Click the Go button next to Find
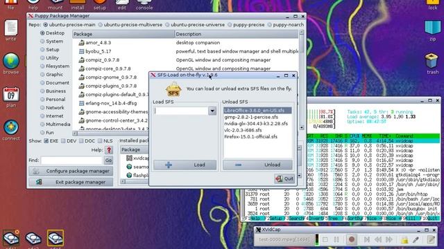Viewport: 444px width, 249px height. [x=108, y=160]
